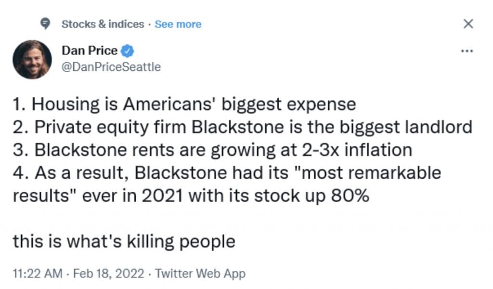
Task: Click the blue verified badge next to Dan Price
Action: pos(127,51)
